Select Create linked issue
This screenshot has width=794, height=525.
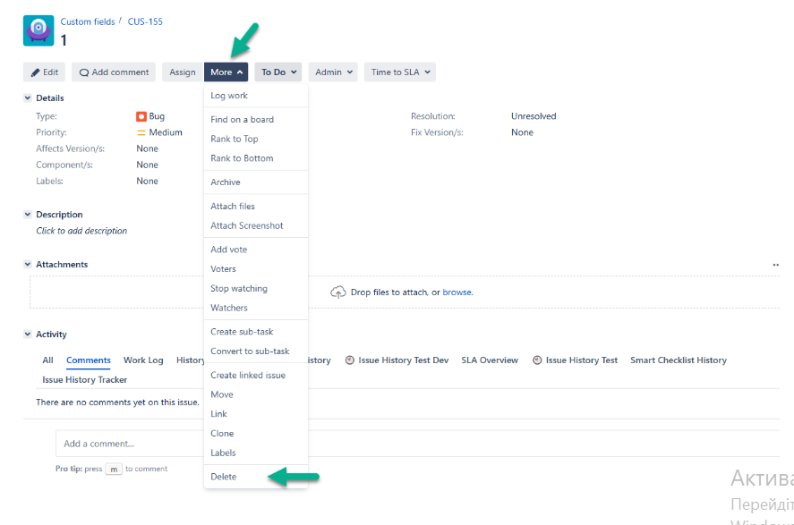256,375
